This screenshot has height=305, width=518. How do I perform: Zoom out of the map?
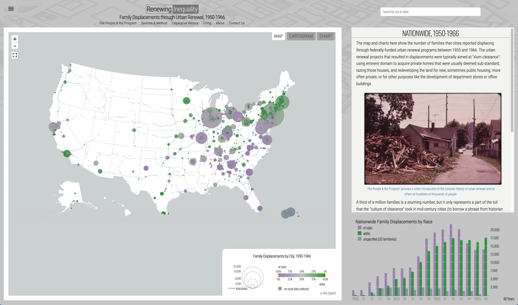tap(15, 46)
